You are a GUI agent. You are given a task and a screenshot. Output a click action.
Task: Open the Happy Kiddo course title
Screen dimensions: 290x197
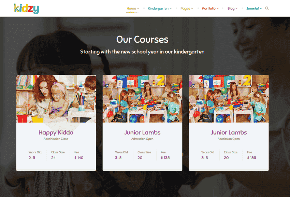coord(56,132)
